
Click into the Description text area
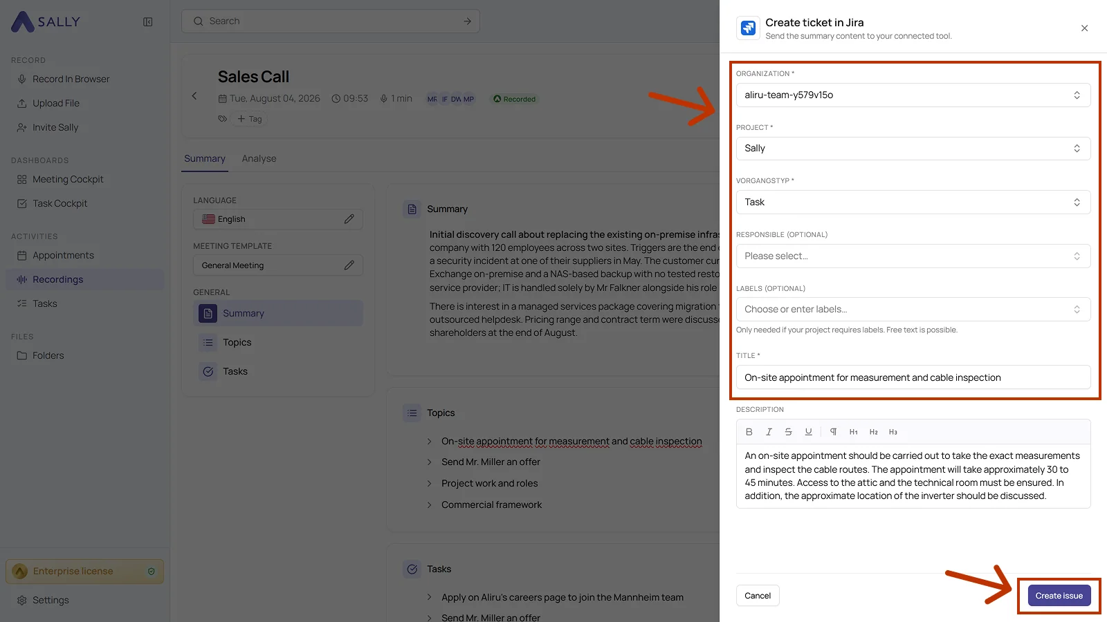(913, 476)
